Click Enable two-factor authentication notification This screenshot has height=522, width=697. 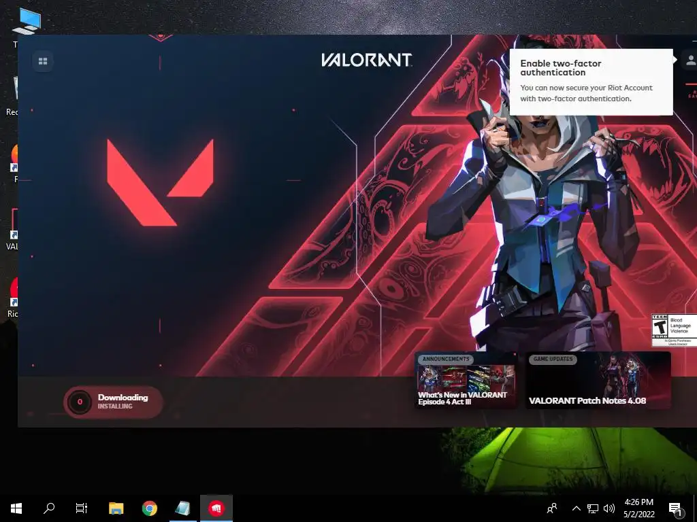tap(591, 82)
